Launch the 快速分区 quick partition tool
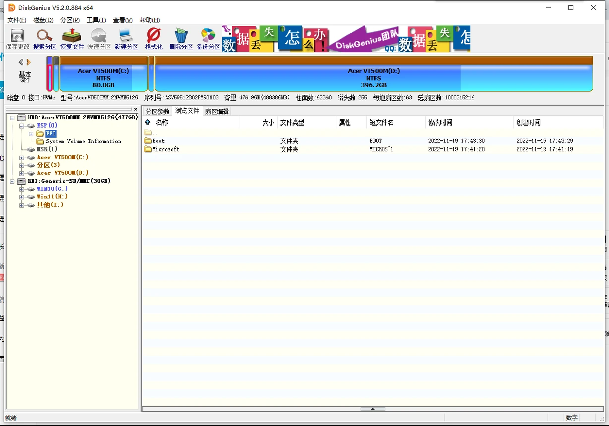This screenshot has width=609, height=426. pos(99,38)
